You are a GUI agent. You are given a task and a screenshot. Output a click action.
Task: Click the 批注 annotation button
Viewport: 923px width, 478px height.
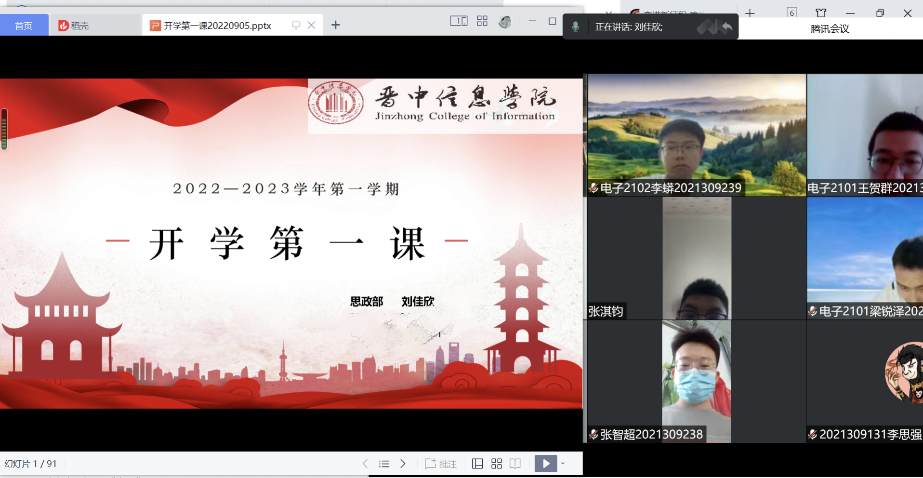pyautogui.click(x=441, y=464)
